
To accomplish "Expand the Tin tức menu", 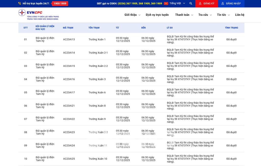I will 223,15.
